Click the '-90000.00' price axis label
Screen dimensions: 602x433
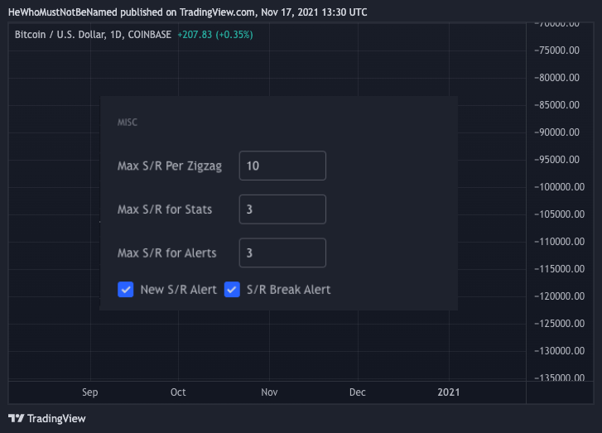point(556,132)
